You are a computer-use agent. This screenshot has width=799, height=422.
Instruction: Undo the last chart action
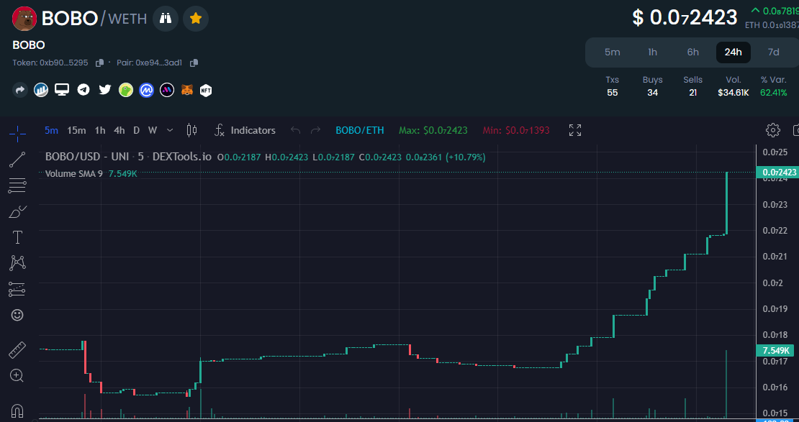pyautogui.click(x=295, y=130)
